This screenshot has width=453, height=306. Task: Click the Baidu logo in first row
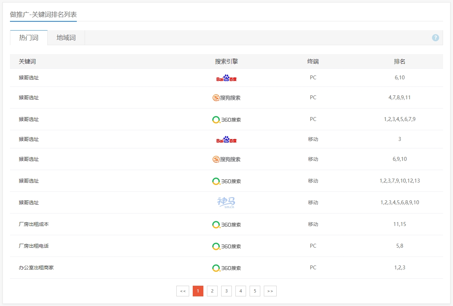(x=226, y=78)
